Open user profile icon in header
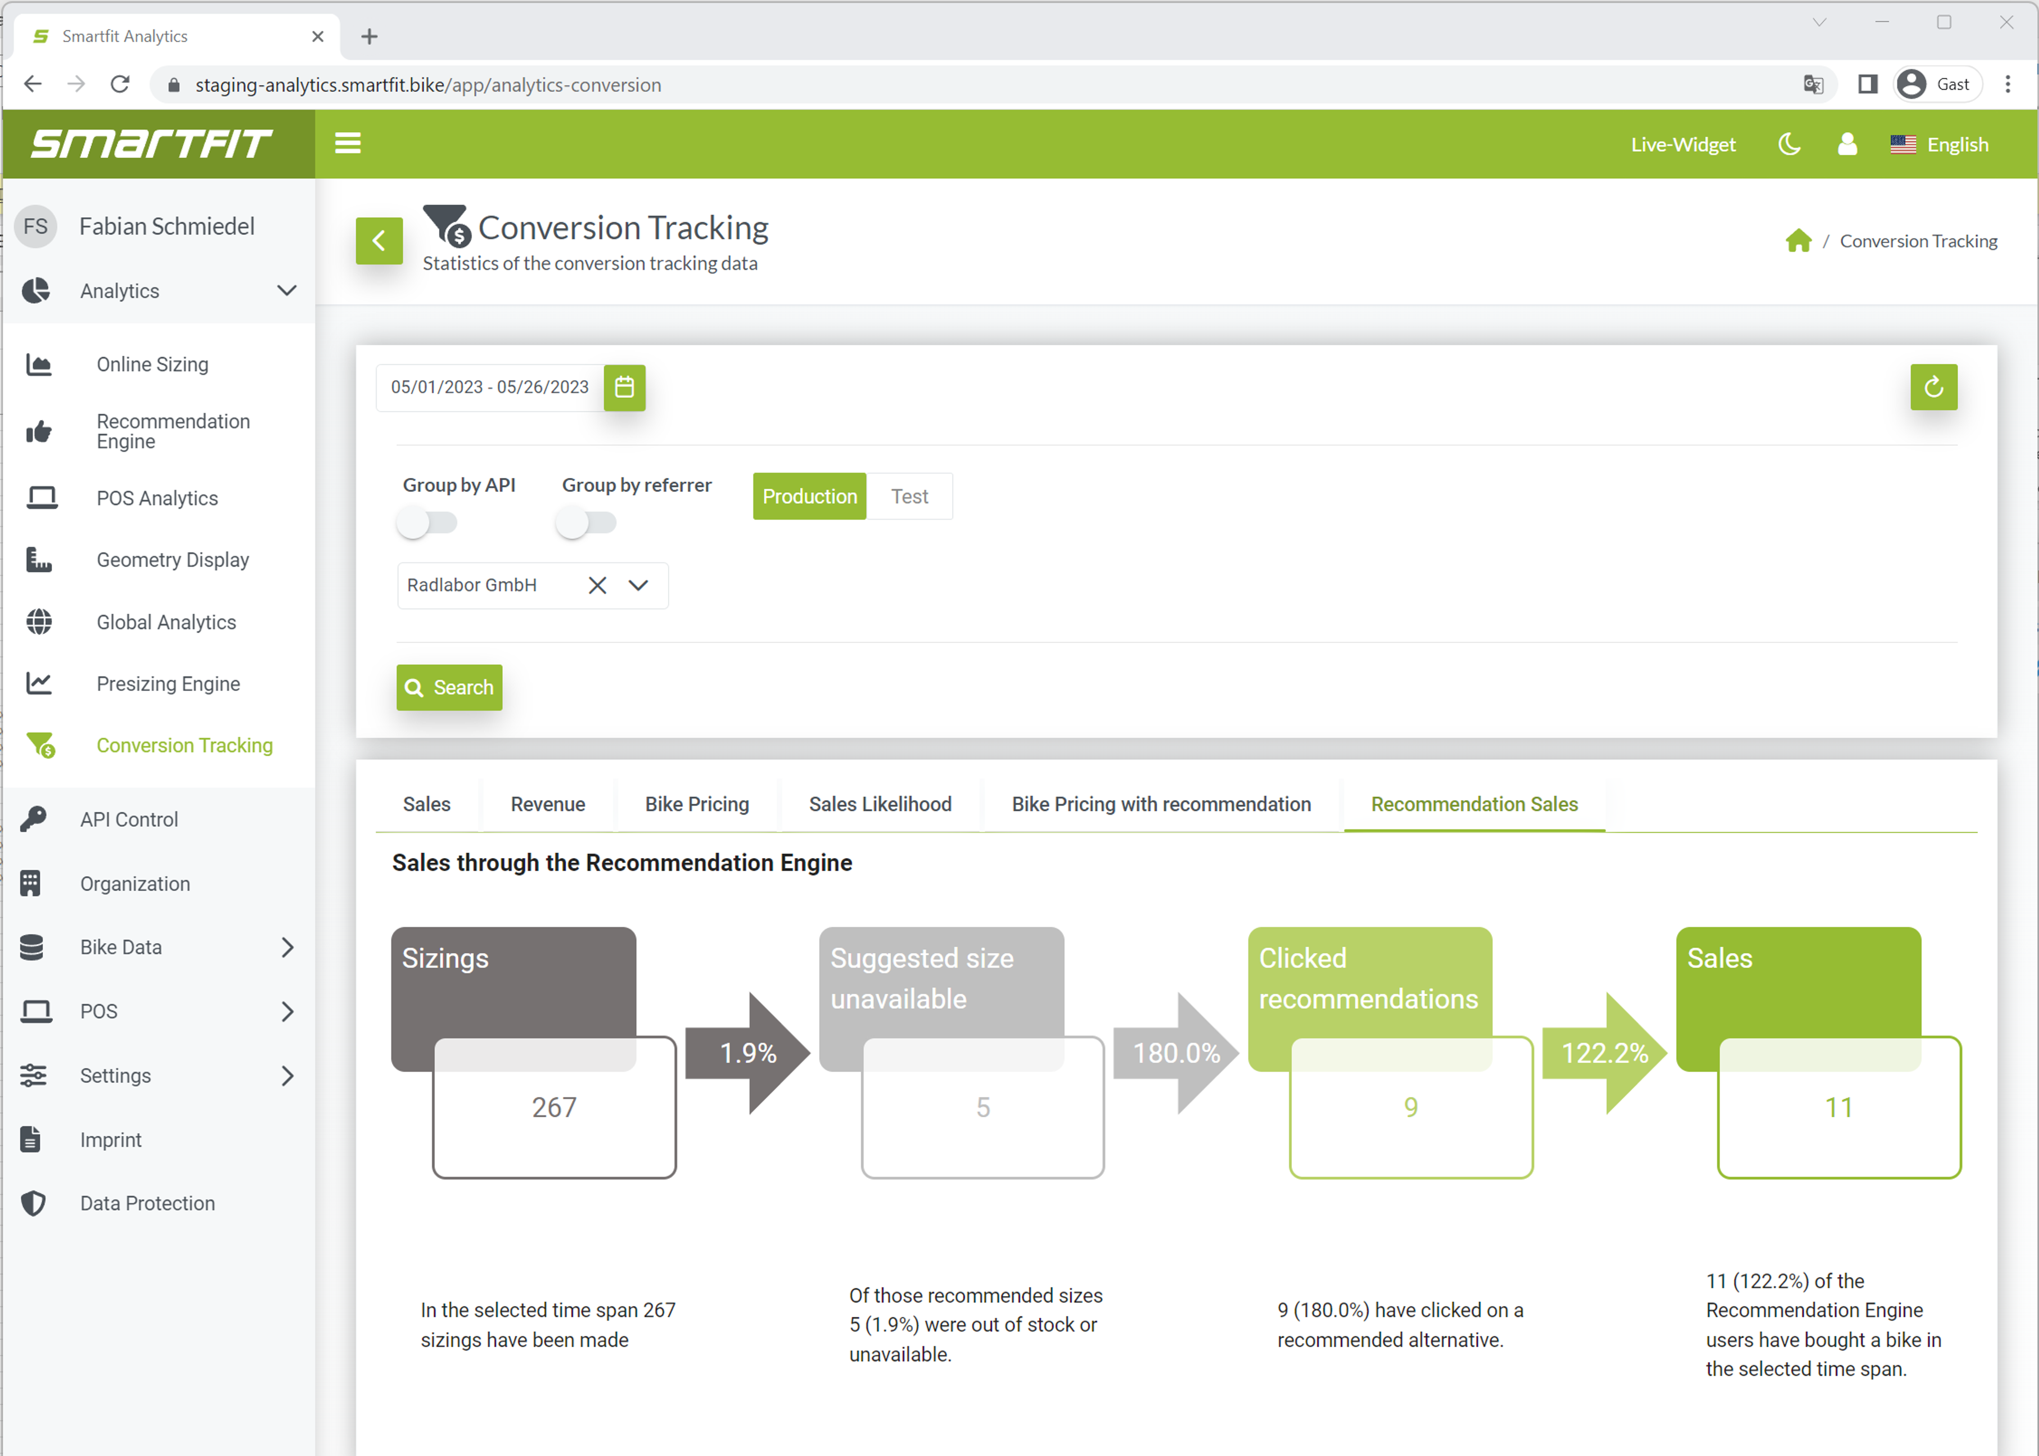 (x=1847, y=144)
